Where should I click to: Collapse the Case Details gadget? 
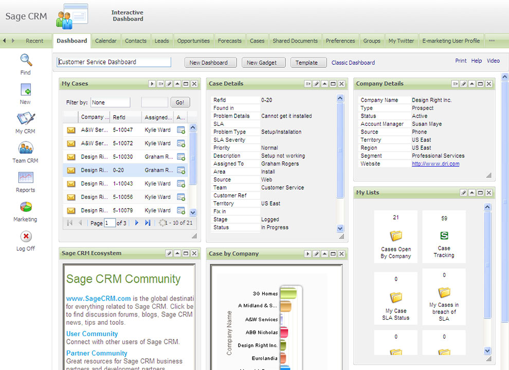tap(324, 84)
